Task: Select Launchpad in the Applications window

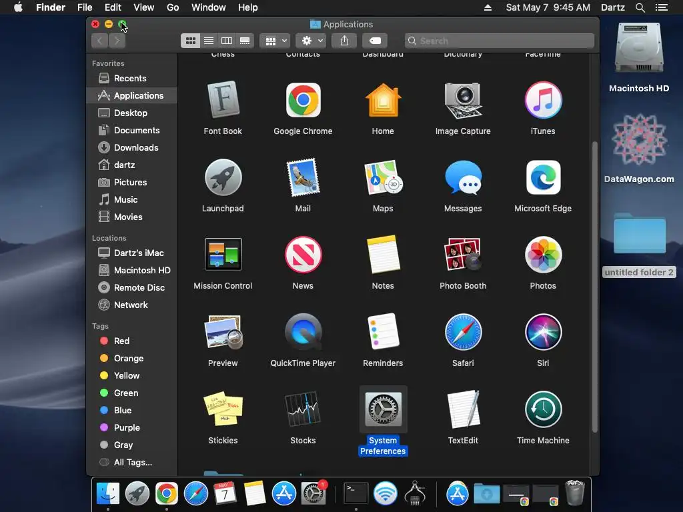Action: (x=223, y=177)
